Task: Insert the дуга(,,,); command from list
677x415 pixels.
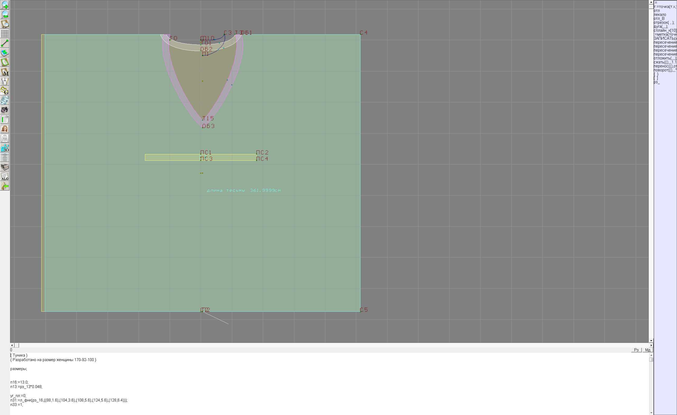Action: coord(661,26)
